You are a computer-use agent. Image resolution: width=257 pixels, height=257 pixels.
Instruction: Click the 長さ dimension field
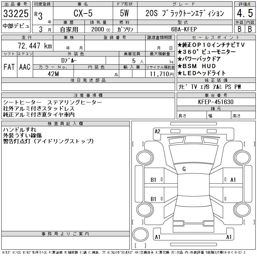(192, 116)
